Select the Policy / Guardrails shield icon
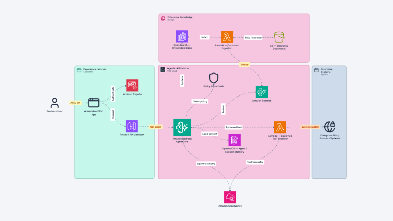The image size is (393, 221). pos(214,78)
